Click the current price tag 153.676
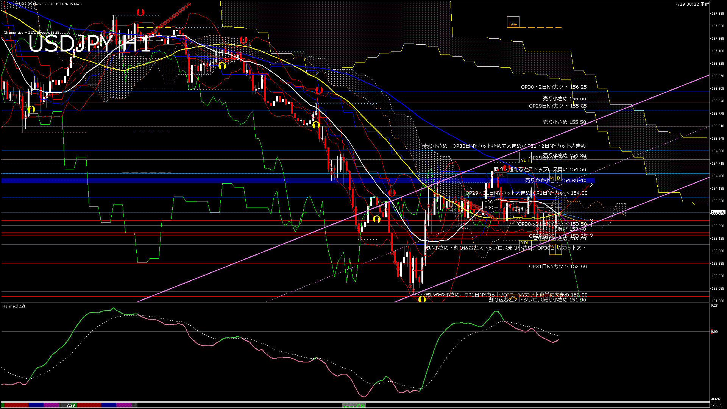The width and height of the screenshot is (727, 409). tap(718, 212)
